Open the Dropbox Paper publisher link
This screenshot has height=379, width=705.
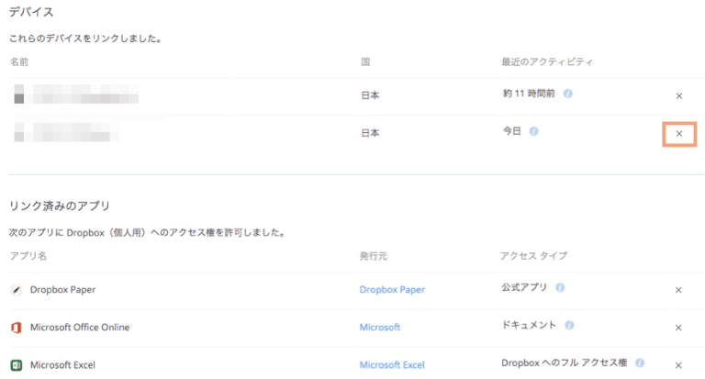pos(392,290)
